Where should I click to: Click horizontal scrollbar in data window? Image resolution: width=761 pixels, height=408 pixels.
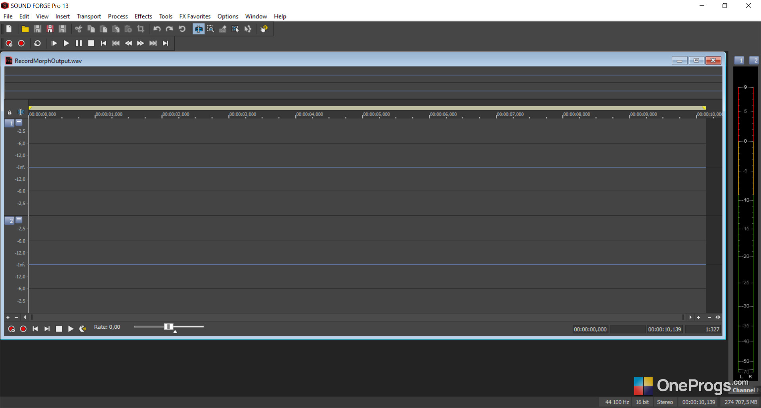(x=357, y=317)
